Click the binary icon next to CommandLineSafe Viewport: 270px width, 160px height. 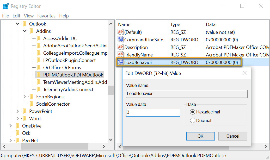120,40
